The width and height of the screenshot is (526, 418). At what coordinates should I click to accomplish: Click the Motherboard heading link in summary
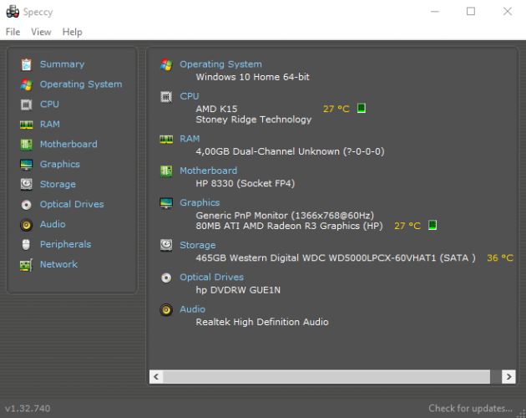coord(209,171)
